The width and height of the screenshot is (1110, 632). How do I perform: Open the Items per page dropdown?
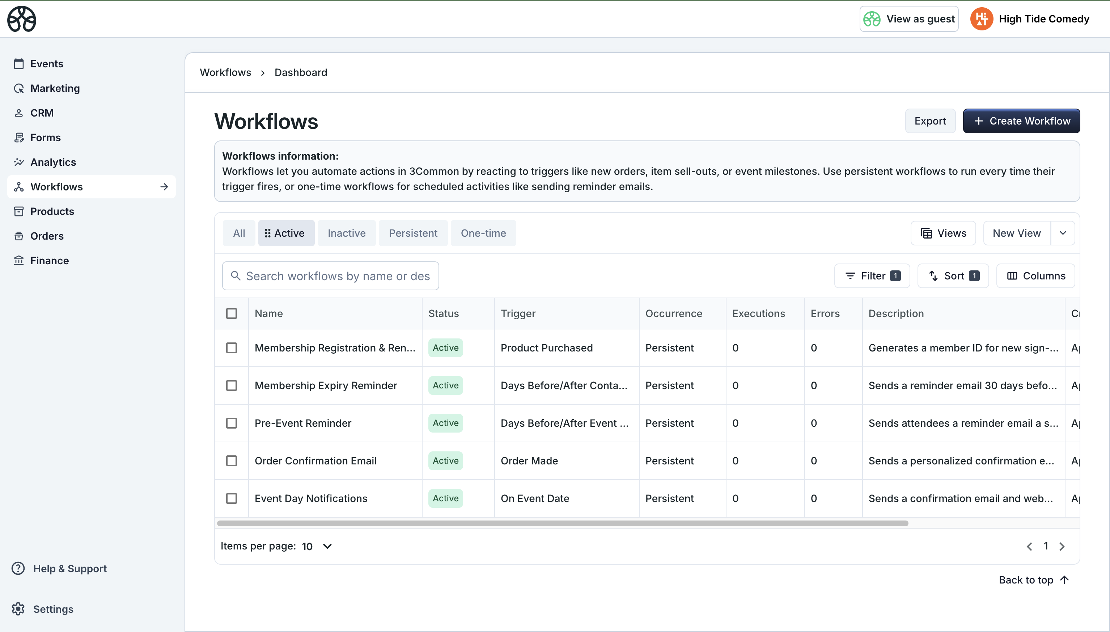click(317, 546)
